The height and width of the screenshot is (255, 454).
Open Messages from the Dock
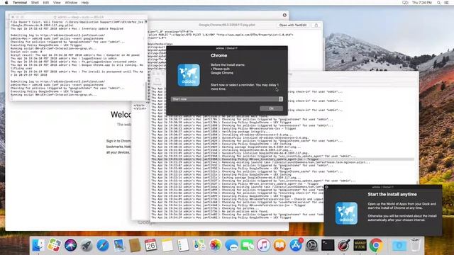pyautogui.click(x=231, y=246)
